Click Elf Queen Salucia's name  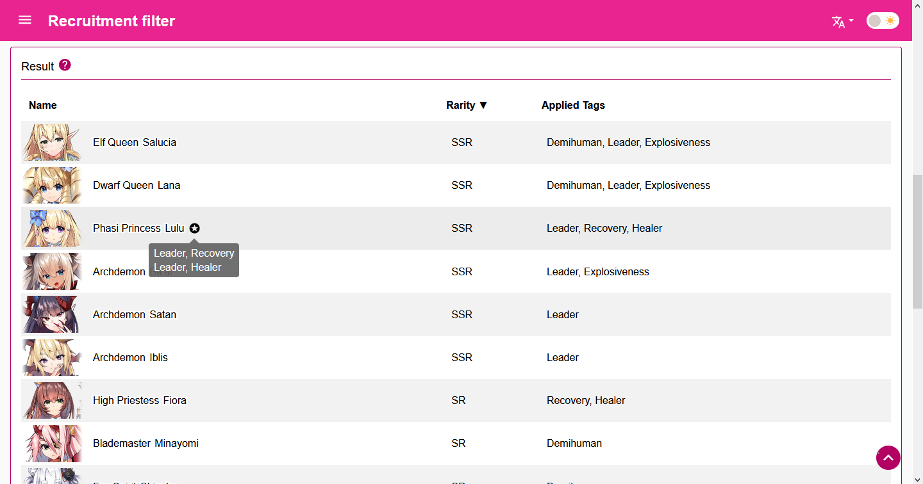pyautogui.click(x=135, y=142)
